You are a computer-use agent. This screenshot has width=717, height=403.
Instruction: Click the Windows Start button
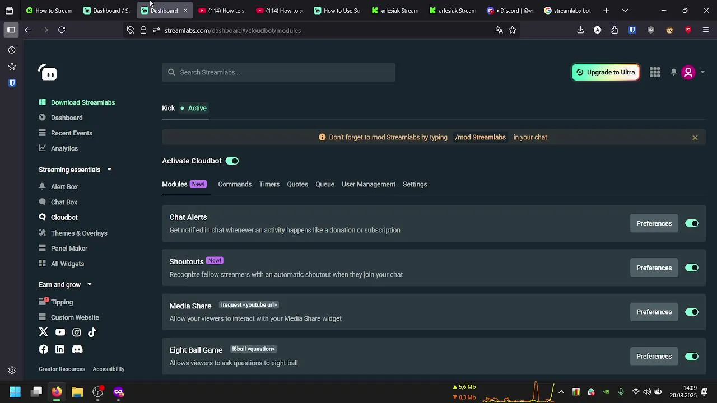click(15, 392)
